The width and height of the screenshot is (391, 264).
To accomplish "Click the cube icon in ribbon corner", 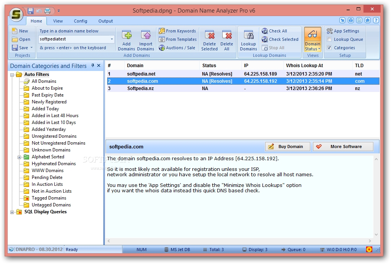I will click(351, 20).
